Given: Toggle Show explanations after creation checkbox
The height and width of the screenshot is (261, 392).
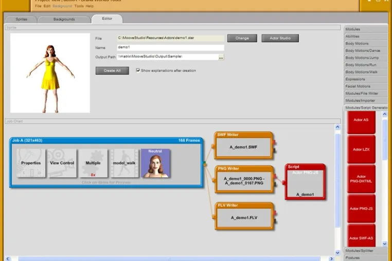Looking at the screenshot, I should [x=138, y=70].
